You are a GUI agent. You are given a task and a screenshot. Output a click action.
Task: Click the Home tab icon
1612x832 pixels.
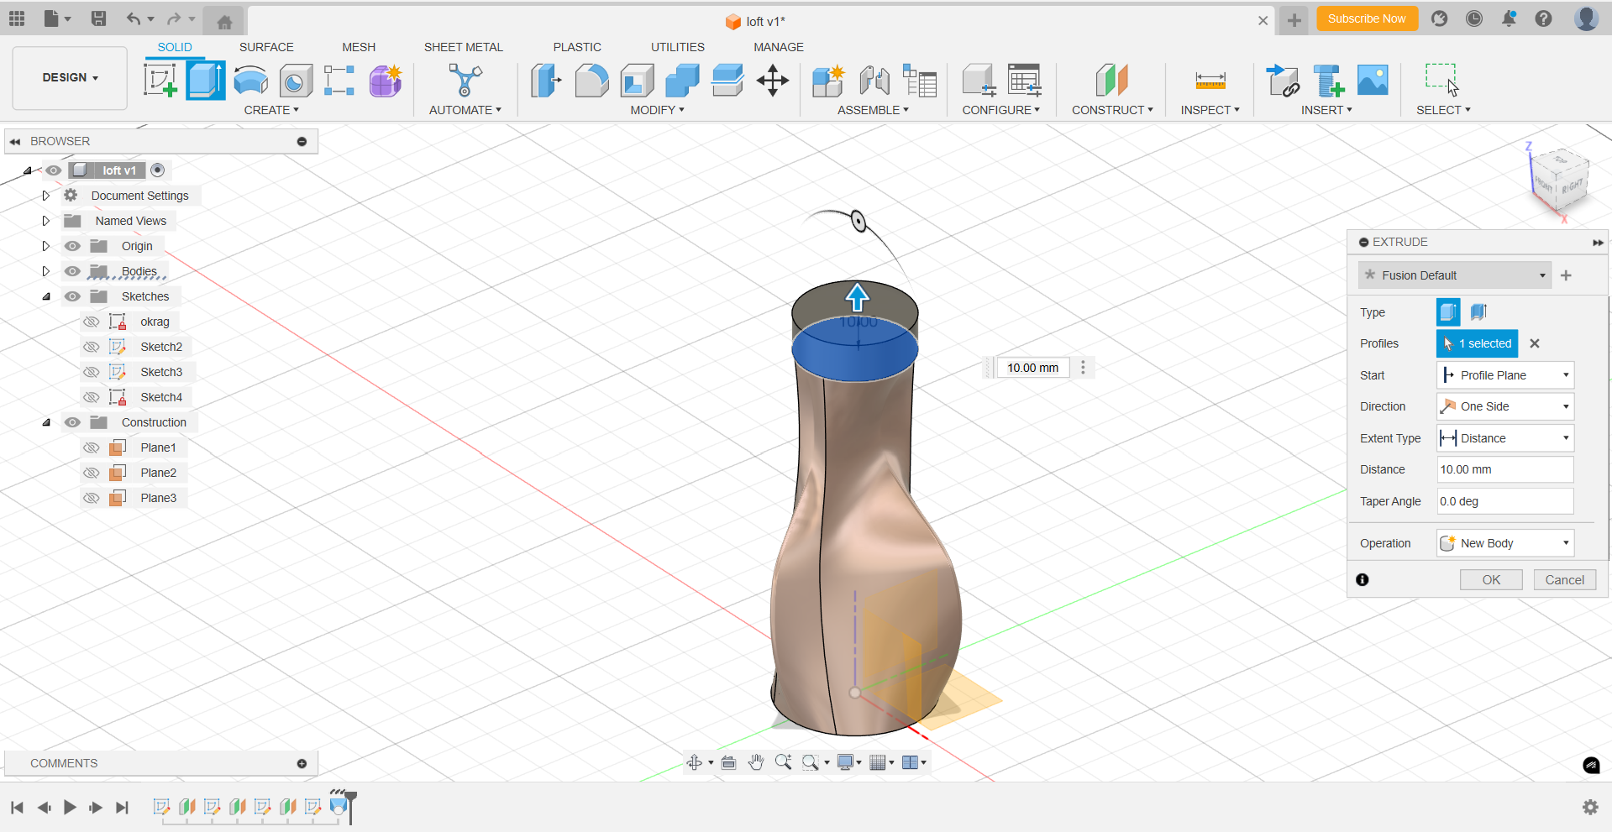[x=224, y=22]
